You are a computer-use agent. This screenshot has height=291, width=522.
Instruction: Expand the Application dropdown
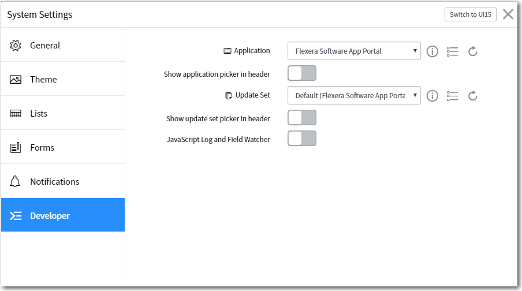click(x=354, y=51)
